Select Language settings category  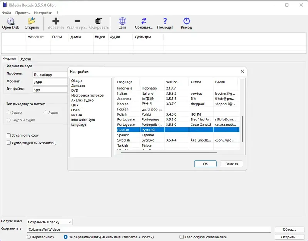pos(79,125)
